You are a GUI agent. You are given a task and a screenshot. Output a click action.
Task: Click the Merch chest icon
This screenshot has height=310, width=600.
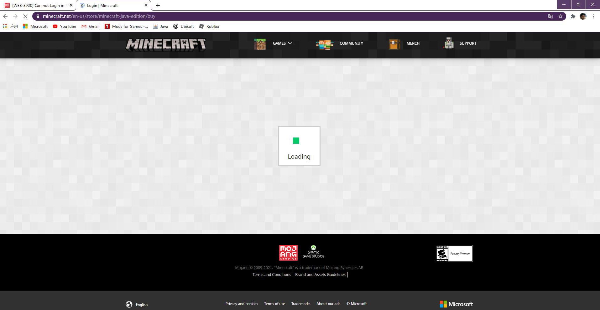(394, 44)
